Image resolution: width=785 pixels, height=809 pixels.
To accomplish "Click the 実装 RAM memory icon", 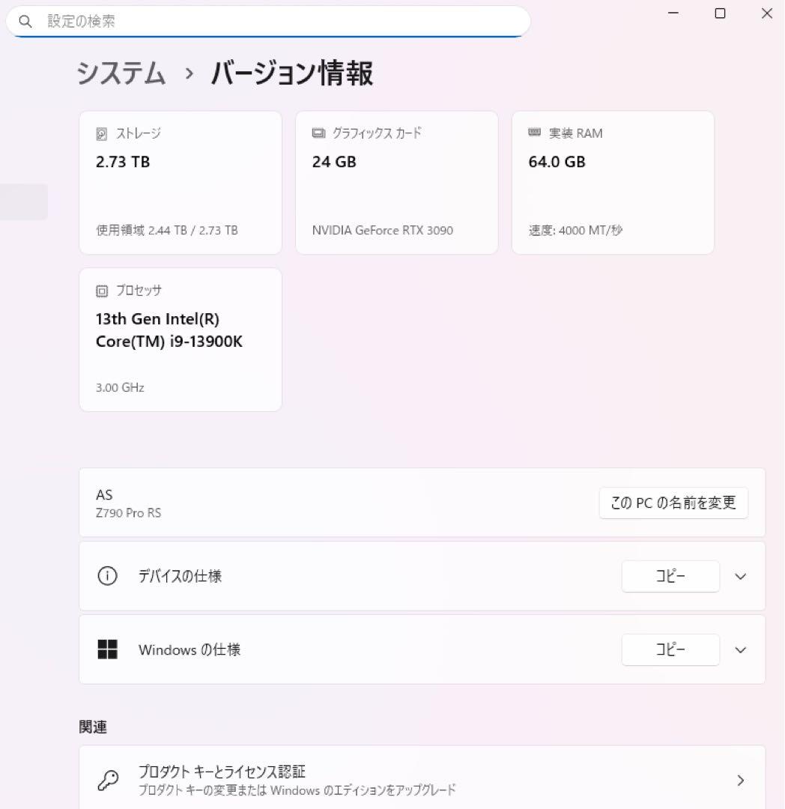I will tap(534, 133).
